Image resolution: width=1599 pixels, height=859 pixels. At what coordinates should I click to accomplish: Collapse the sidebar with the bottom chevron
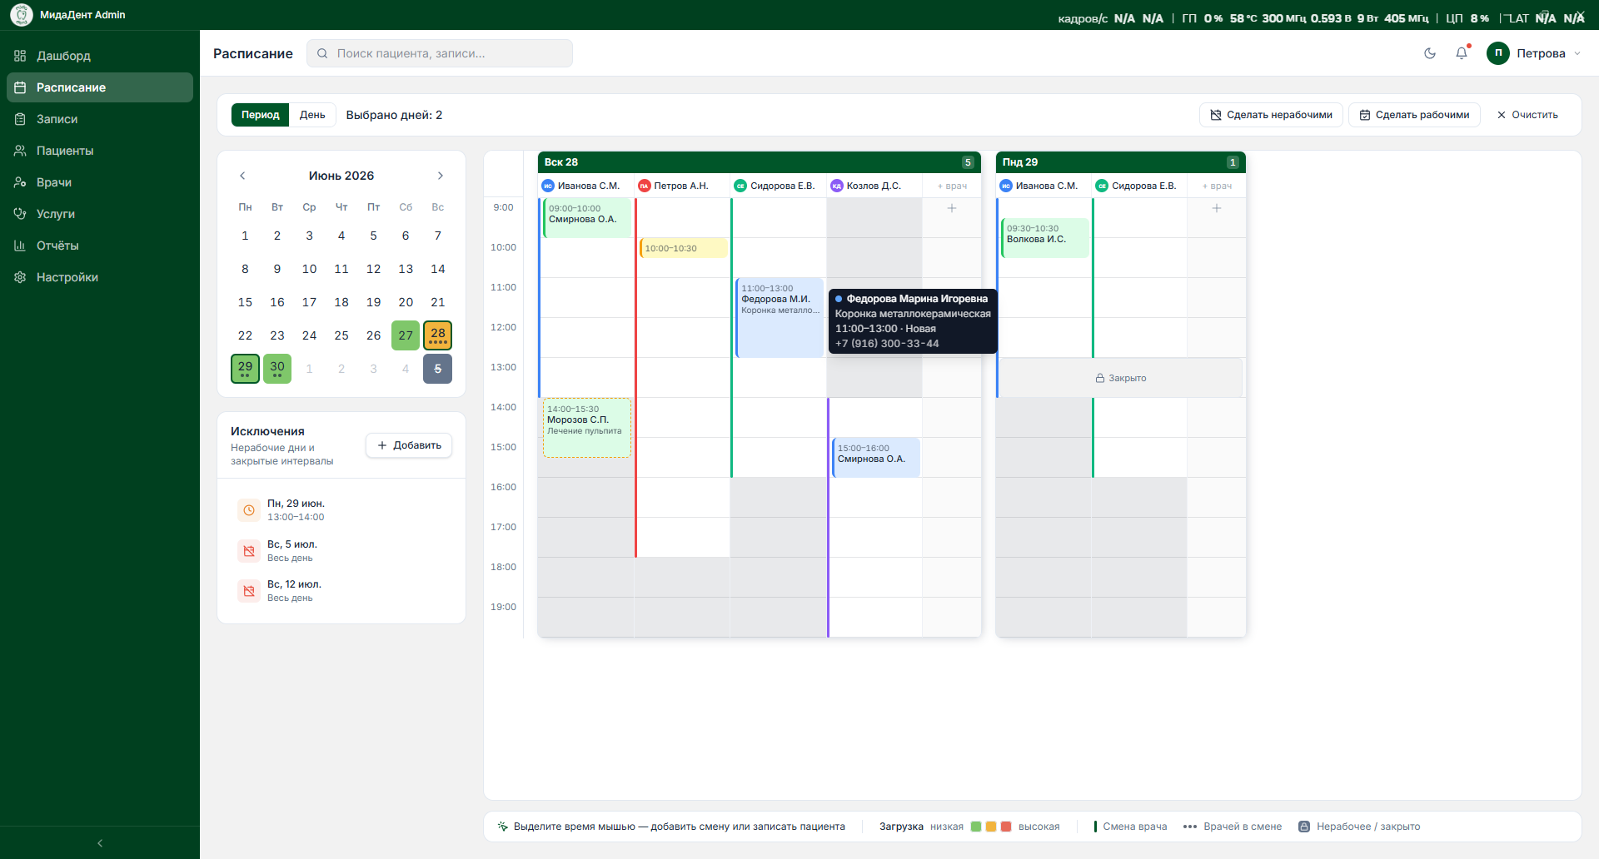100,843
